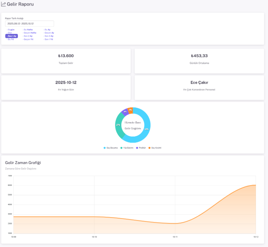268x247 pixels.
Task: Click the active Son 1 Ay button
Action: pyautogui.click(x=12, y=36)
